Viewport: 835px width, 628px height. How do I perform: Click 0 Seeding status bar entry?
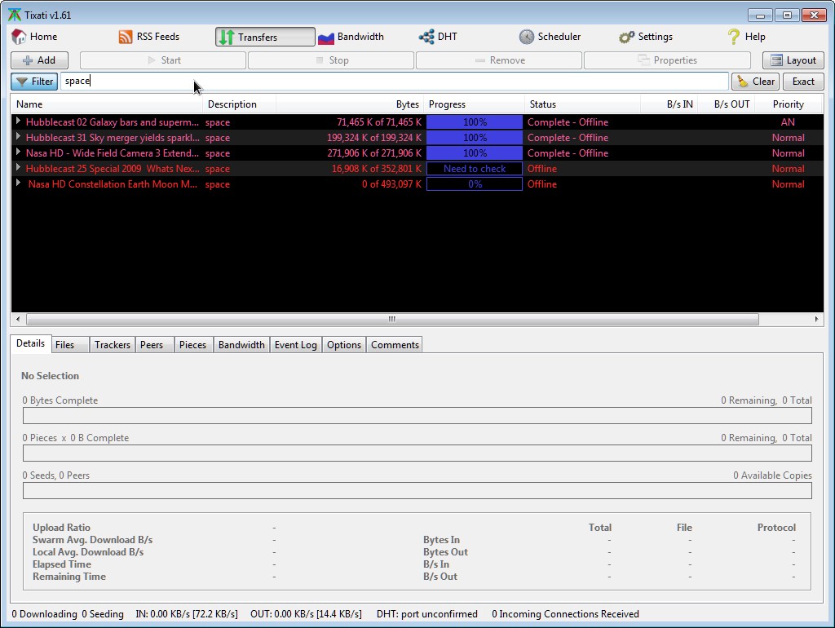tap(103, 613)
